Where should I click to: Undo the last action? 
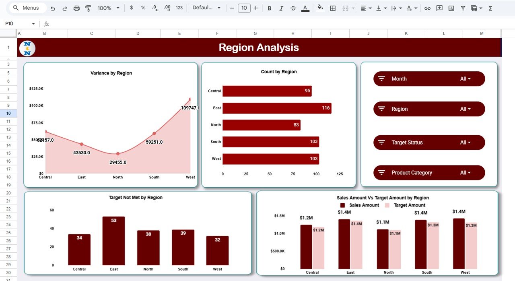[x=52, y=8]
